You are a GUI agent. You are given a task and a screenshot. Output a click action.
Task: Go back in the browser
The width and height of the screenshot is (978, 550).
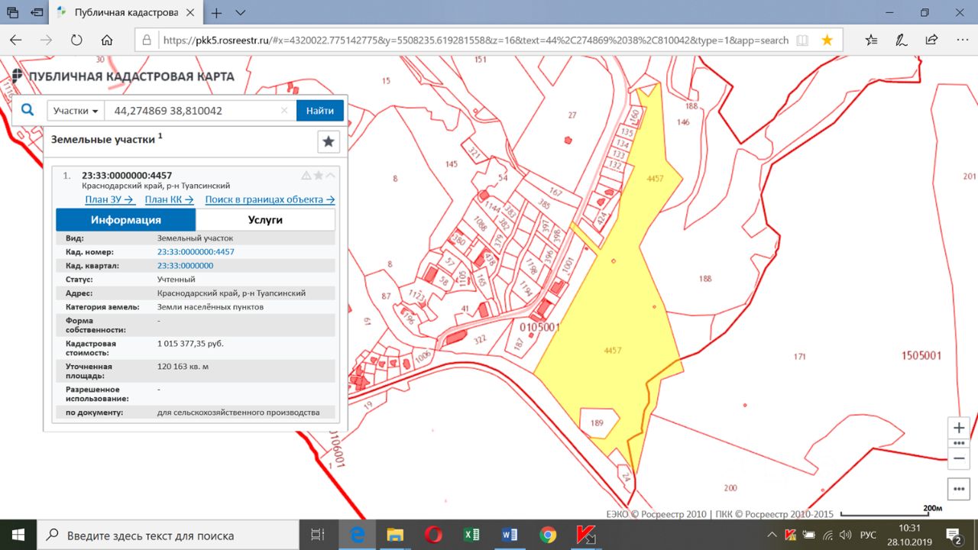point(16,40)
